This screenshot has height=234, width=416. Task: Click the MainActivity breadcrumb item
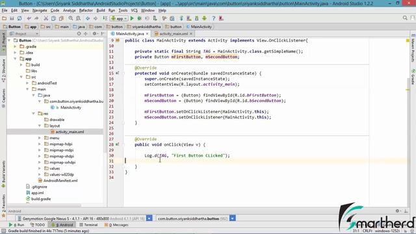[x=199, y=27]
